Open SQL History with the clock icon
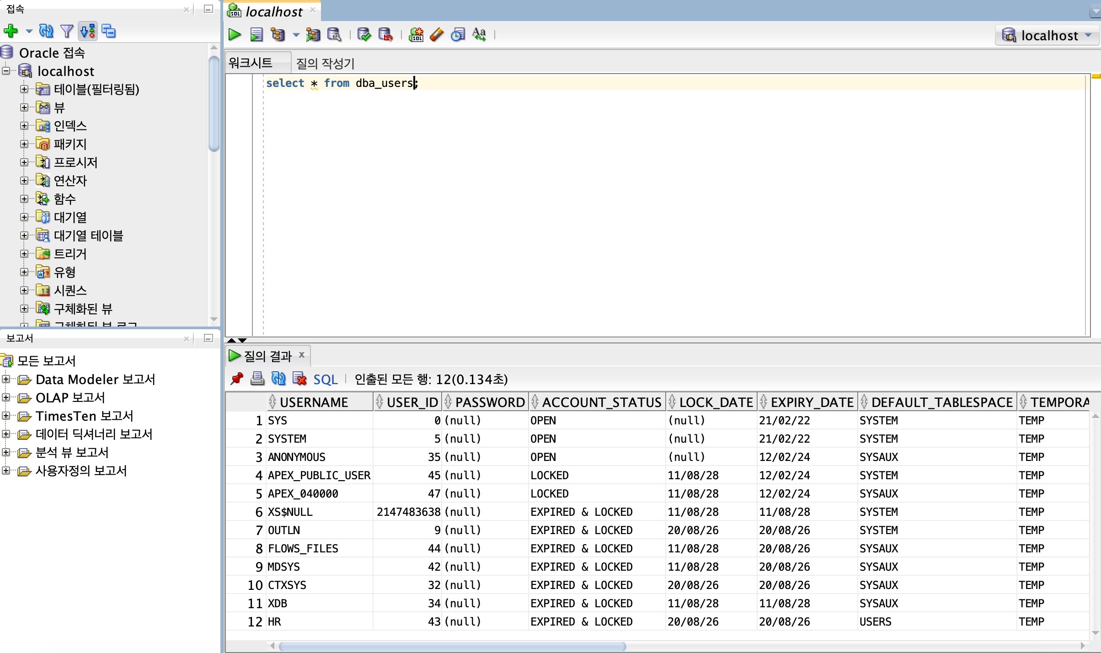 (458, 35)
